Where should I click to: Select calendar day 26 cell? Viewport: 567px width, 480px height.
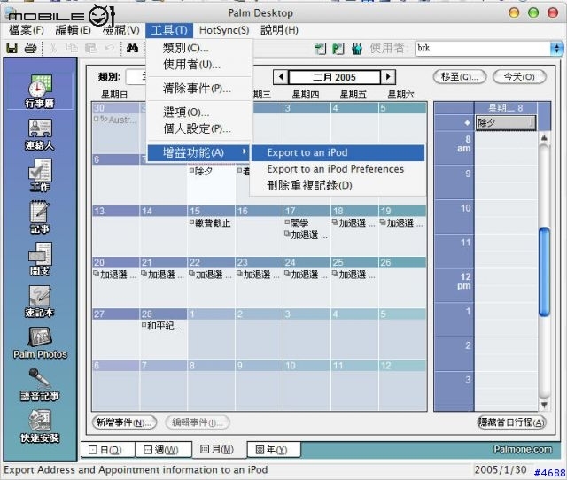point(403,283)
